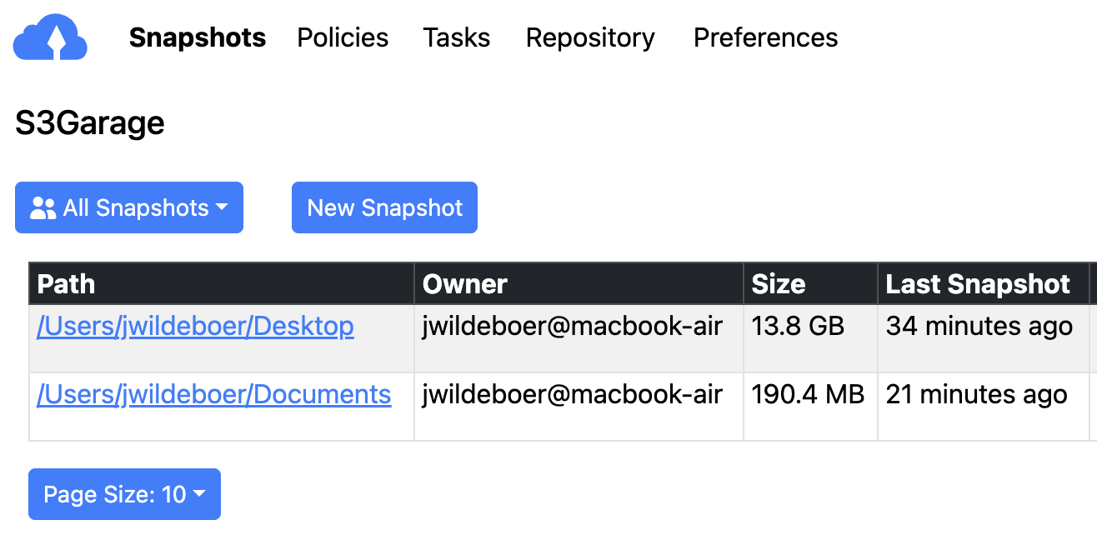1097x540 pixels.
Task: Sort by the Size column header
Action: 778,284
